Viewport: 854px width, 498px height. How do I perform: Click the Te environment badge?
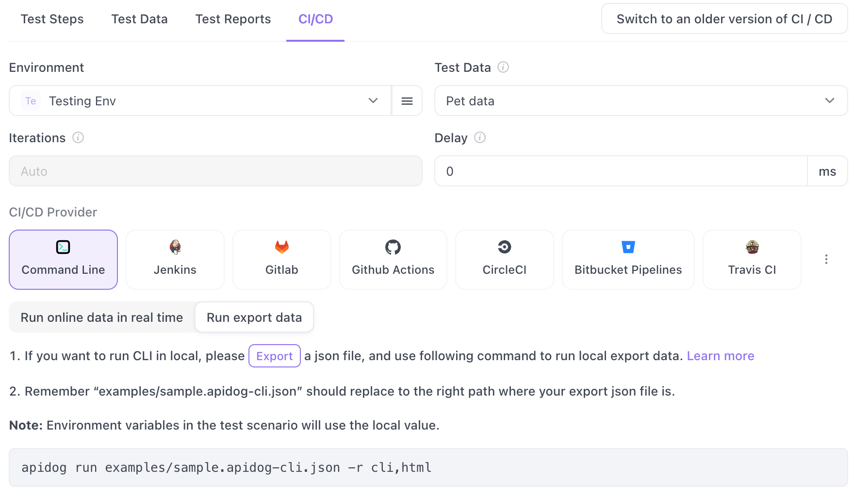click(x=31, y=101)
